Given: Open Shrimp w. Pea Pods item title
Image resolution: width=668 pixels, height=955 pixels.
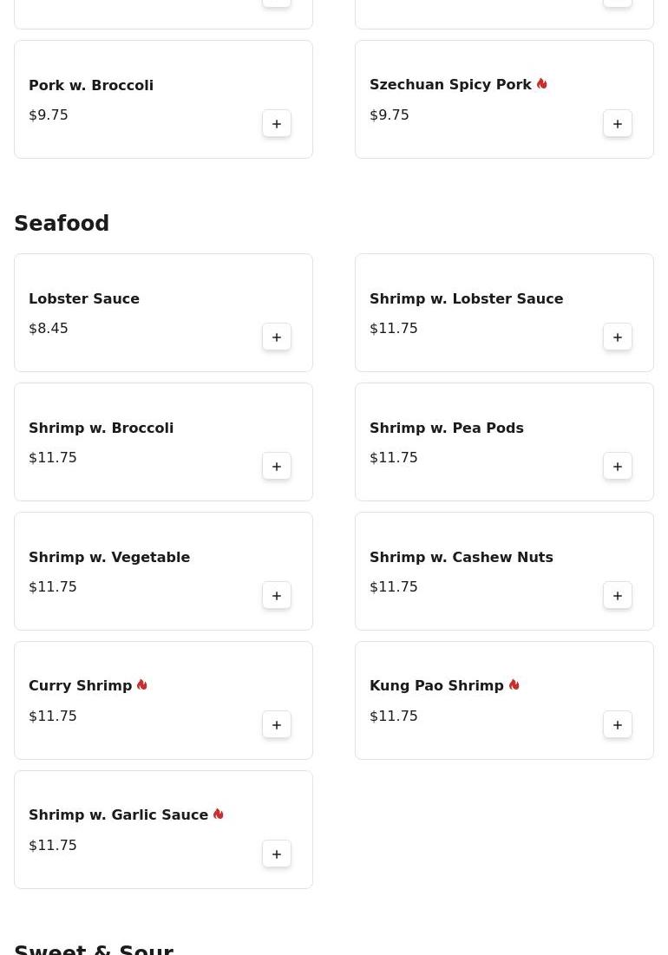Looking at the screenshot, I should [447, 428].
